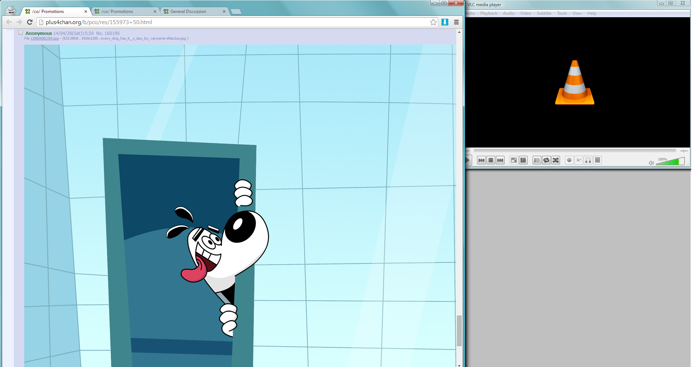Bookmark page with the star icon
This screenshot has height=367, width=693.
[433, 22]
